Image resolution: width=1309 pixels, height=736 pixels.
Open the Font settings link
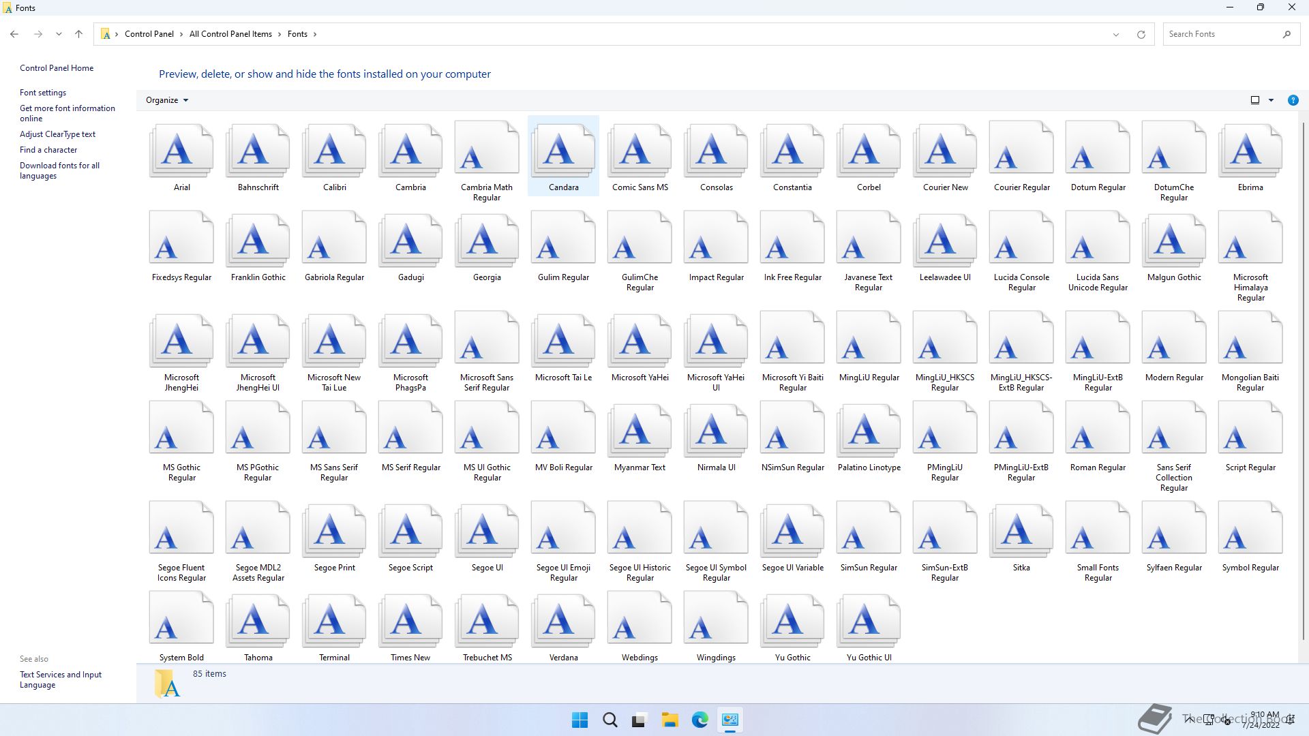pos(43,93)
